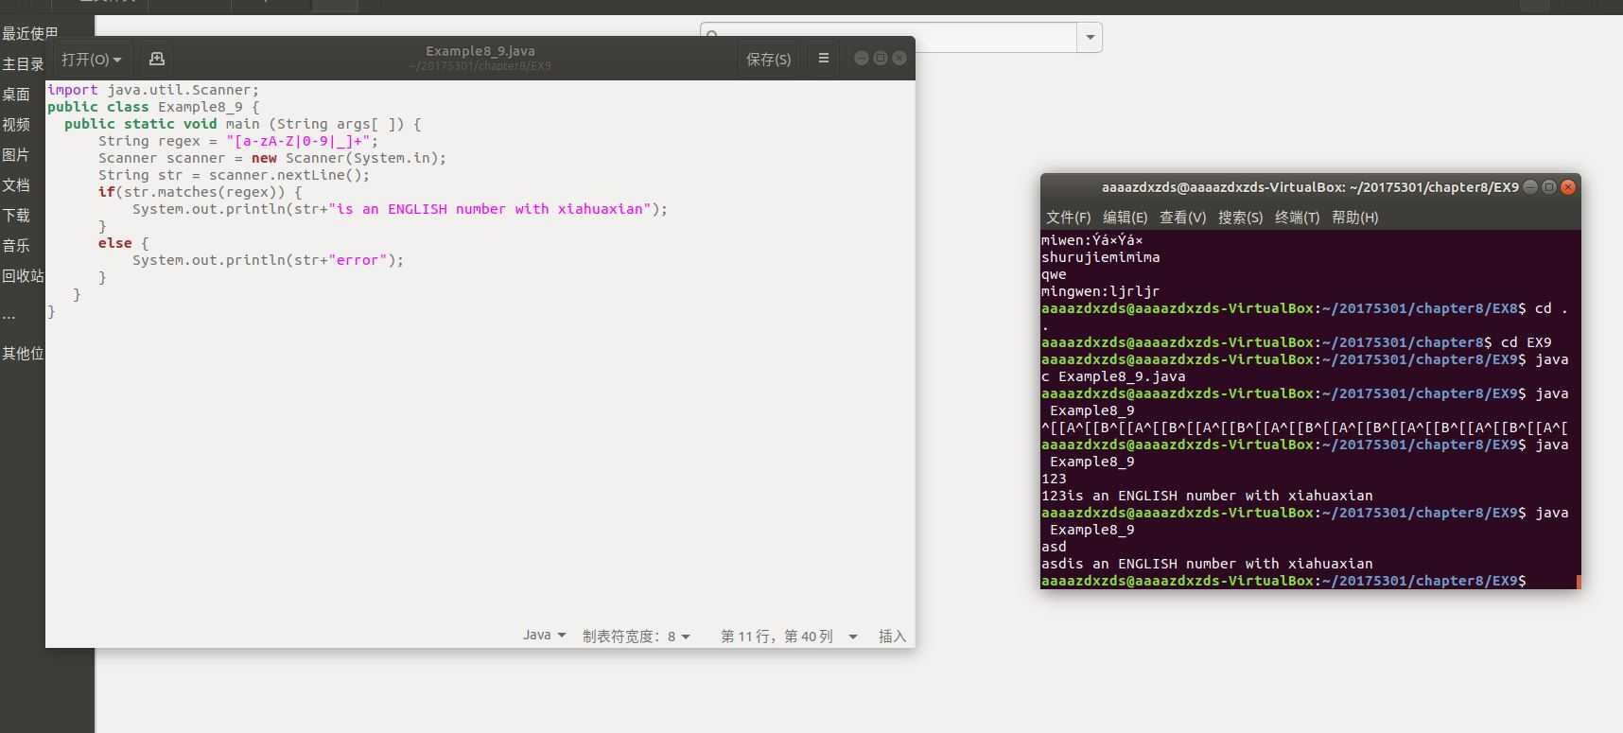Open terminal 帮助(H) menu
1623x733 pixels.
(1354, 217)
